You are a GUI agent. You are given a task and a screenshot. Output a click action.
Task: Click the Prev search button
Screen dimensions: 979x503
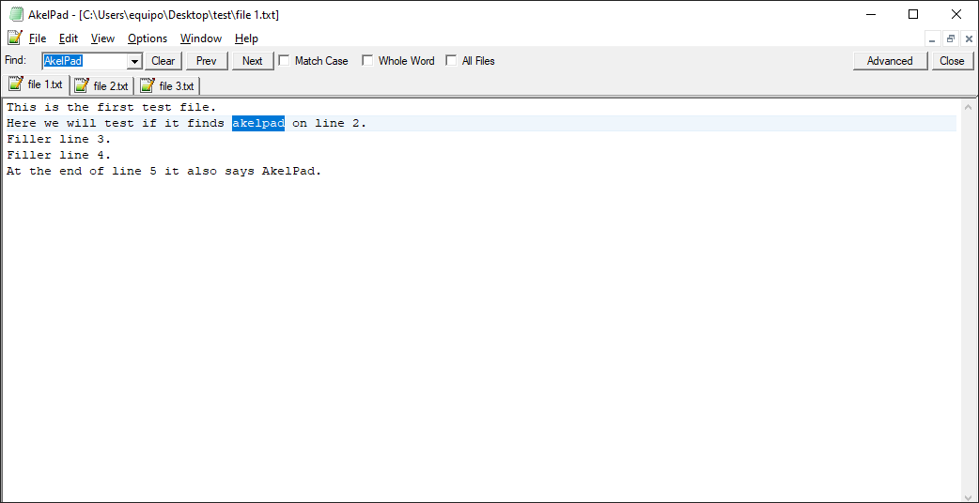pos(206,61)
